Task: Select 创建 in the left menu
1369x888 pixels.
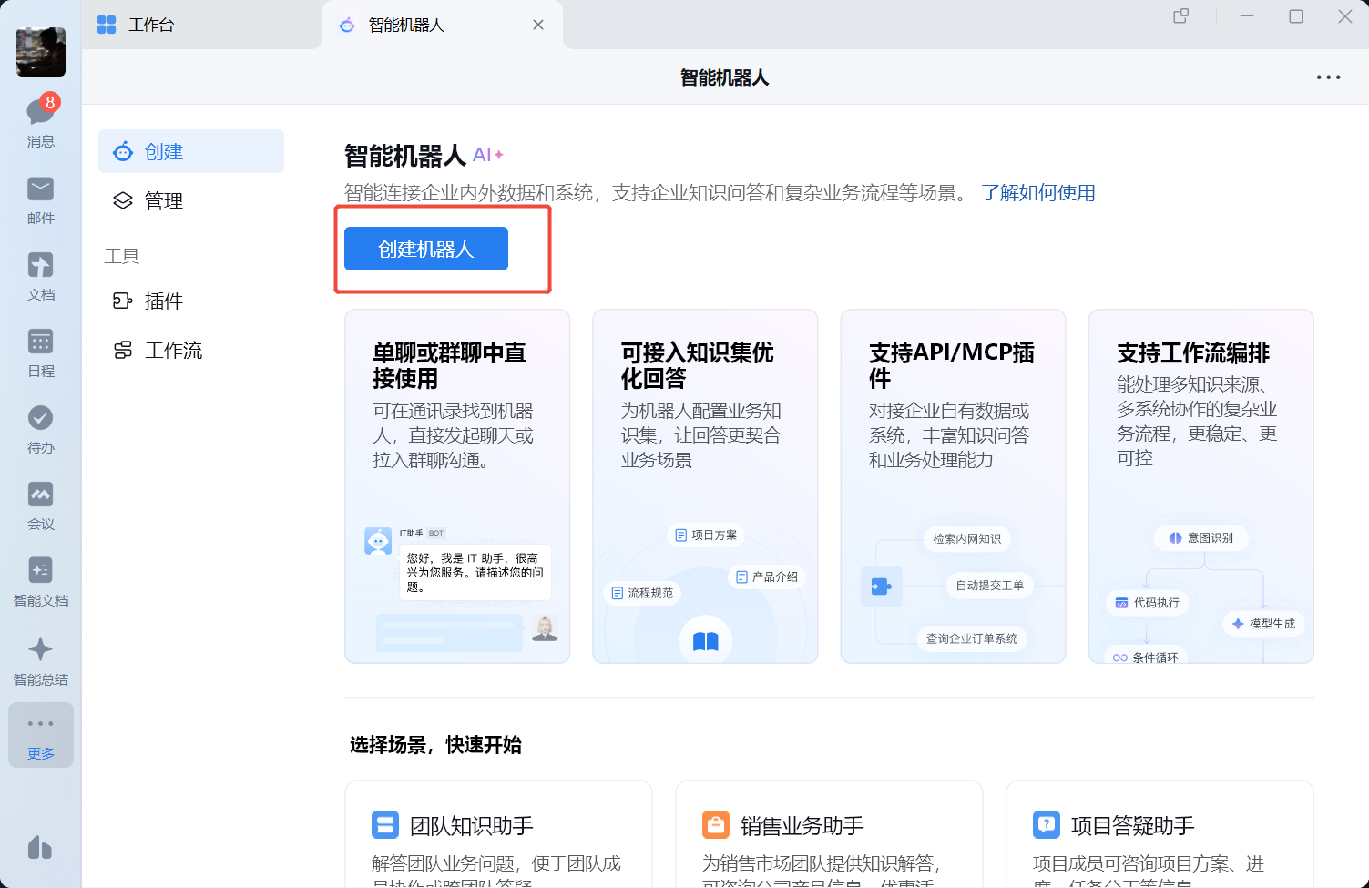Action: click(191, 151)
